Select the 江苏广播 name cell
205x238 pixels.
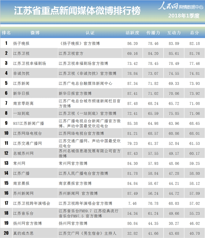click(35, 173)
